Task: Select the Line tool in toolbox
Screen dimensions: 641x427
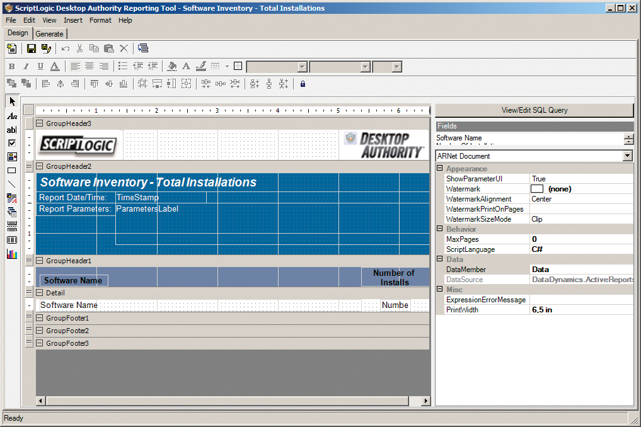Action: [12, 185]
